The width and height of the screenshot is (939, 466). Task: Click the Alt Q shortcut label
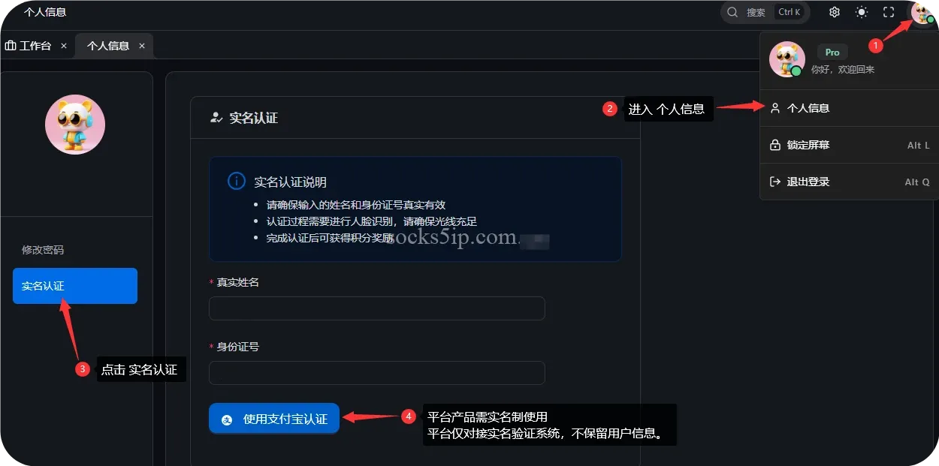917,182
